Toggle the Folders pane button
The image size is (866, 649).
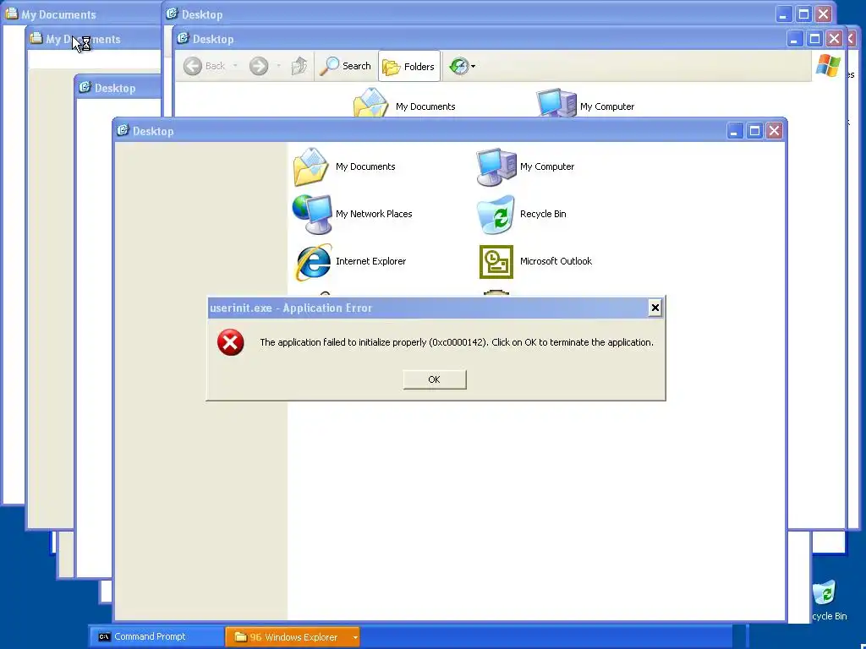tap(409, 66)
